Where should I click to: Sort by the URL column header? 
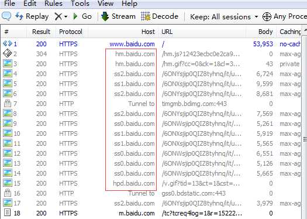(202, 32)
